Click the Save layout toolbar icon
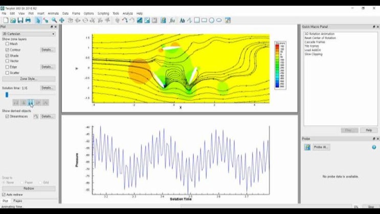The width and height of the screenshot is (380, 214). coord(20,20)
